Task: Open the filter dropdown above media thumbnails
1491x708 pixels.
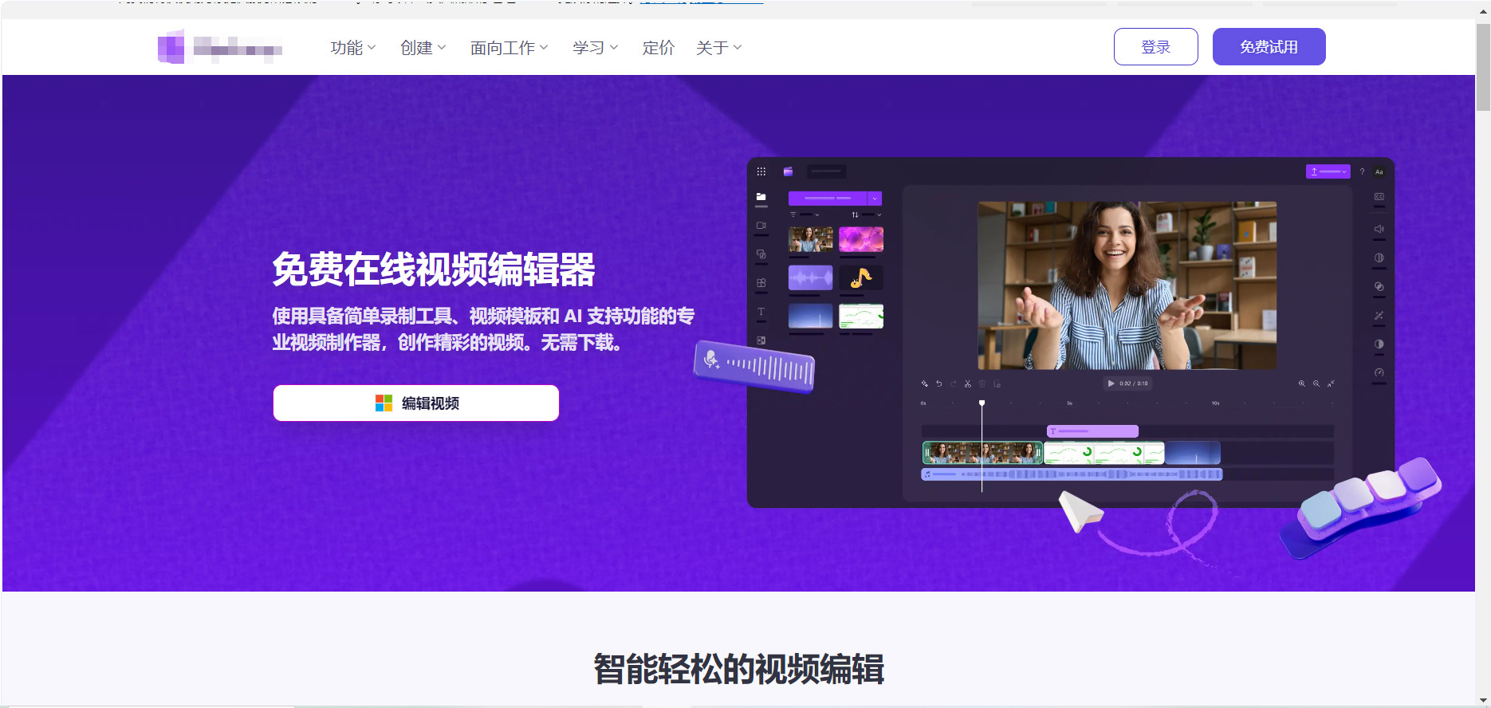Action: (x=805, y=214)
